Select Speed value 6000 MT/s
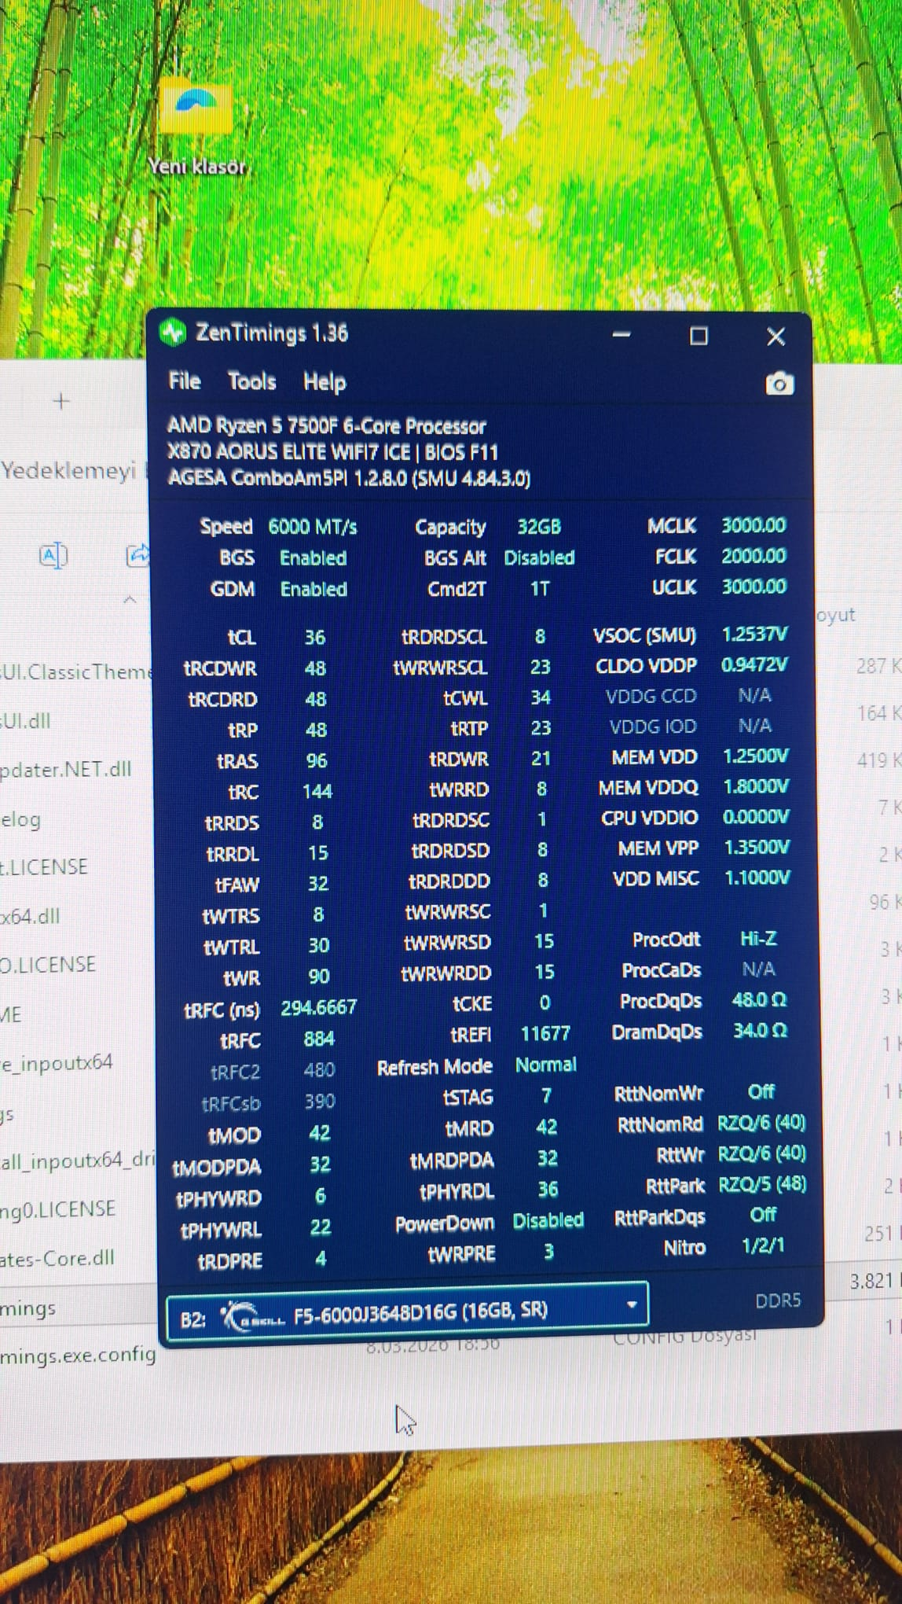The height and width of the screenshot is (1604, 902). (x=313, y=526)
